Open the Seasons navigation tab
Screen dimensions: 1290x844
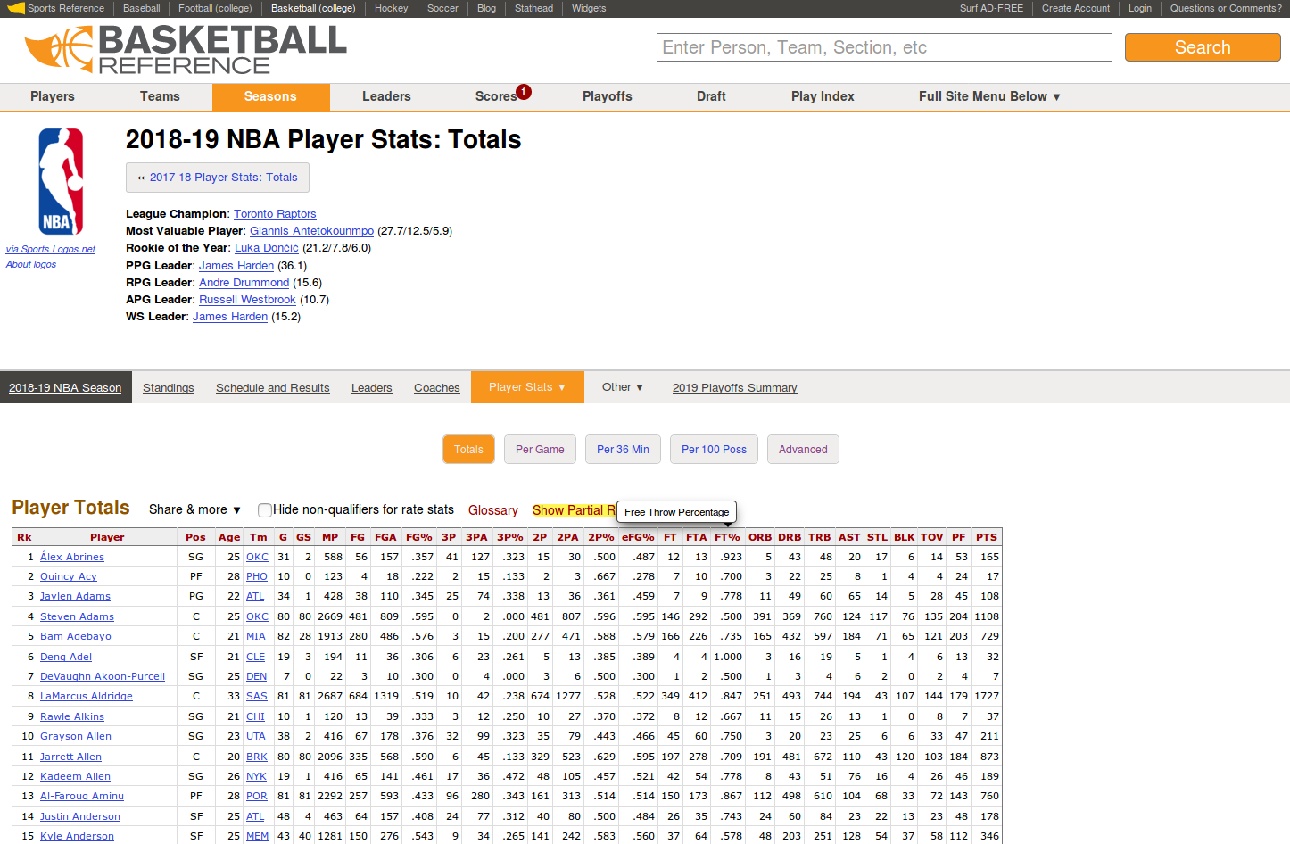click(x=270, y=96)
